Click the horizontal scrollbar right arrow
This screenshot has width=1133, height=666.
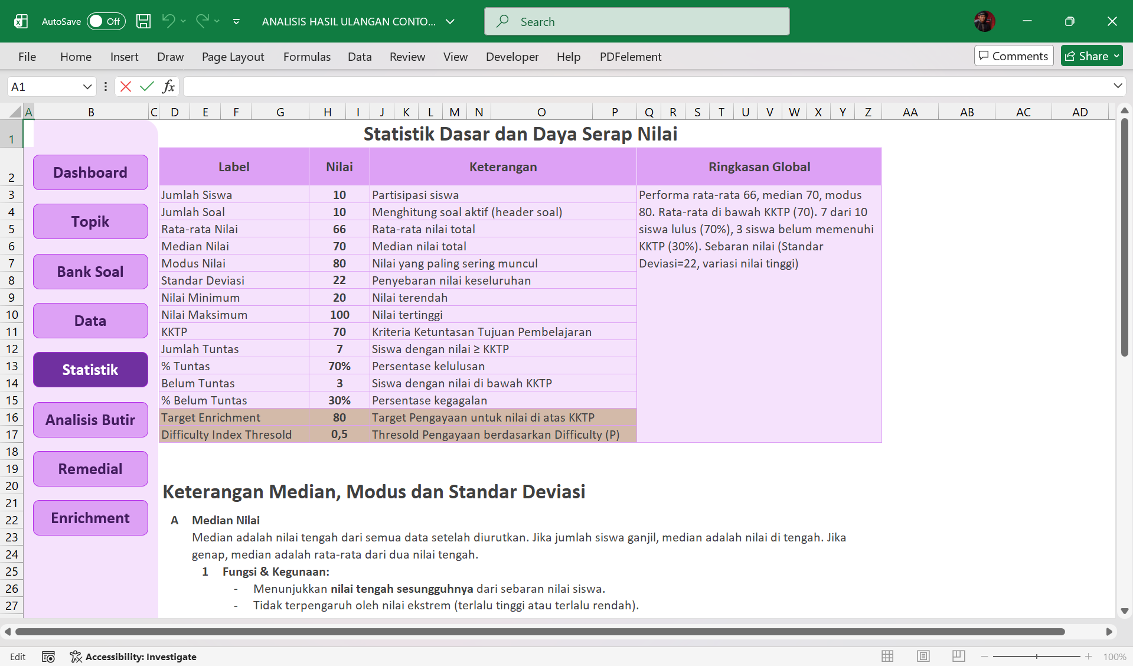[x=1109, y=632]
